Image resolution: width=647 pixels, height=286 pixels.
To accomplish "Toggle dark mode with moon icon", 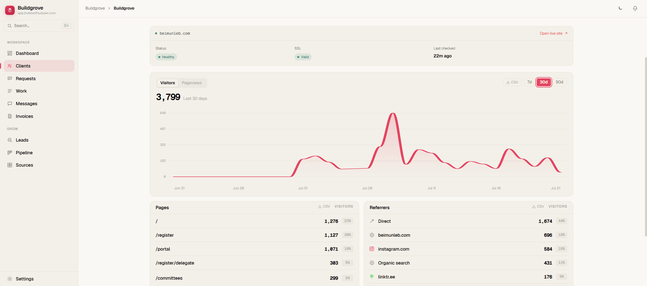I will point(620,8).
